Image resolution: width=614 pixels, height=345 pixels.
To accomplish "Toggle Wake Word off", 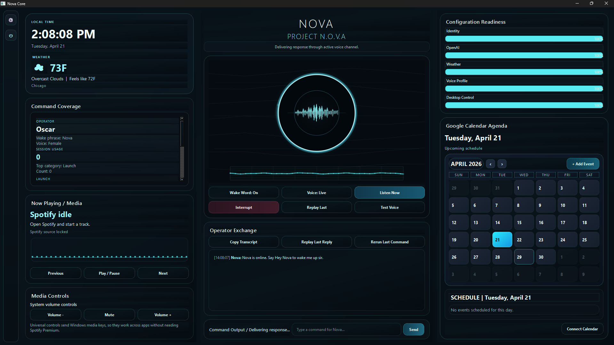I will (243, 192).
